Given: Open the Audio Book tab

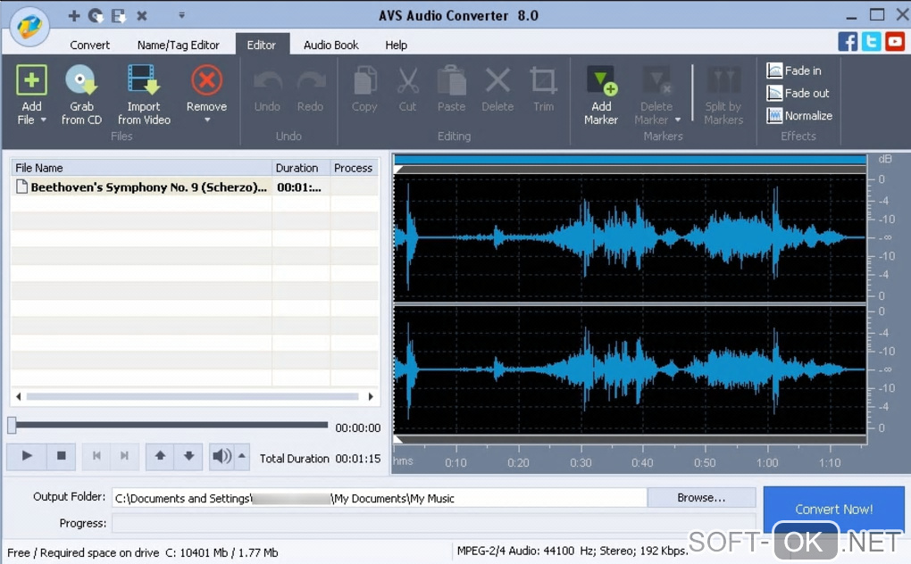Looking at the screenshot, I should 331,45.
